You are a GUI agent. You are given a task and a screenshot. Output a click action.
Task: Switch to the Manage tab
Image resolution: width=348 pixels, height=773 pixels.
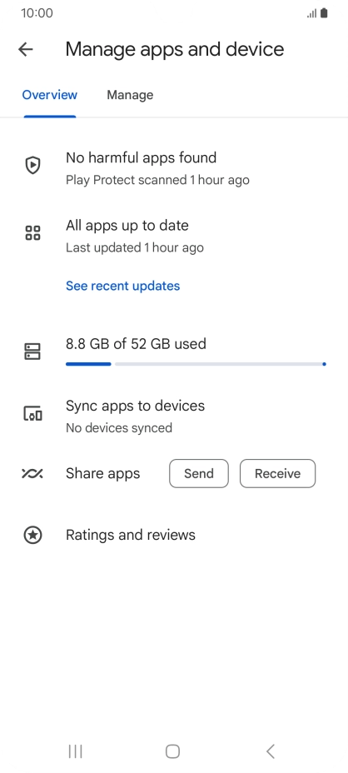pos(130,95)
